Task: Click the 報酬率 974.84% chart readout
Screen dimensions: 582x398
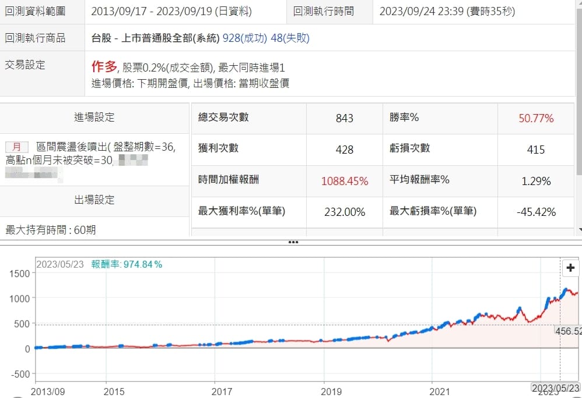Action: [127, 264]
